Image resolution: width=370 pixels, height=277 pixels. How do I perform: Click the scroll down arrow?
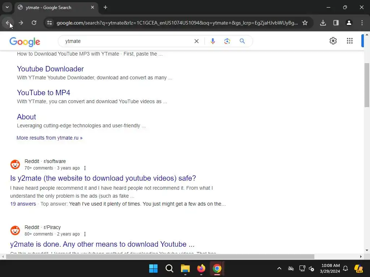[x=367, y=250]
